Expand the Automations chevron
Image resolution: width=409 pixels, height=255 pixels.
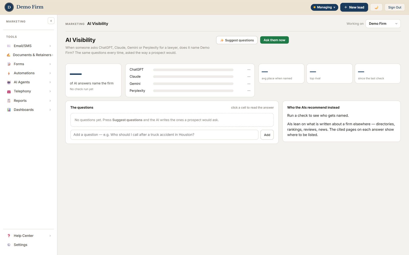click(x=50, y=73)
